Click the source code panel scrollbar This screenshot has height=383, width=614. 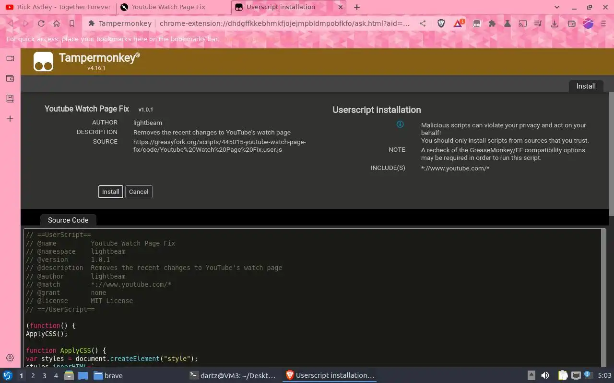(x=603, y=297)
